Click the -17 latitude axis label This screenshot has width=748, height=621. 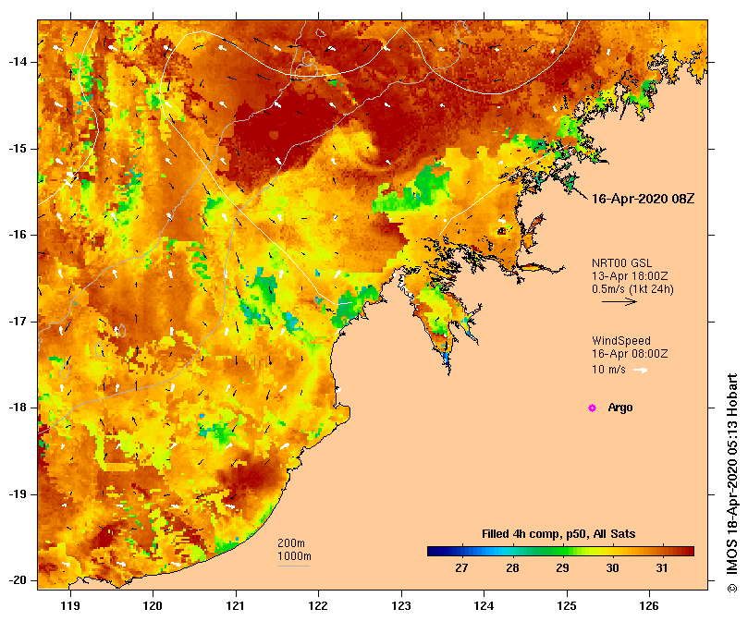[x=18, y=322]
